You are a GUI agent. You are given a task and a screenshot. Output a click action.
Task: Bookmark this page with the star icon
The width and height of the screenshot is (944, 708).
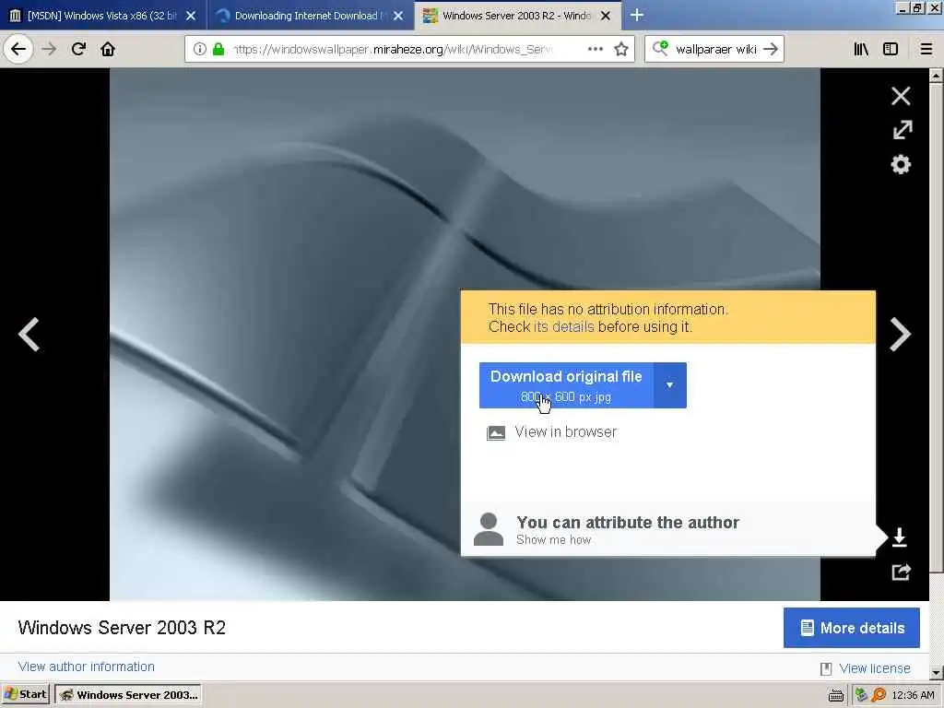(621, 49)
